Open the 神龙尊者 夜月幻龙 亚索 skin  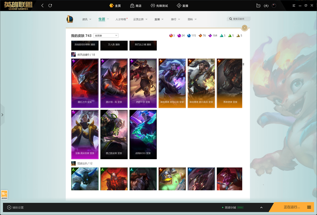172,83
